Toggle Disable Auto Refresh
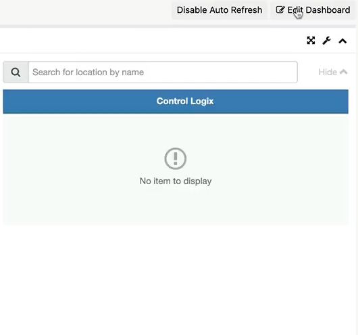Image resolution: width=358 pixels, height=335 pixels. (x=220, y=10)
